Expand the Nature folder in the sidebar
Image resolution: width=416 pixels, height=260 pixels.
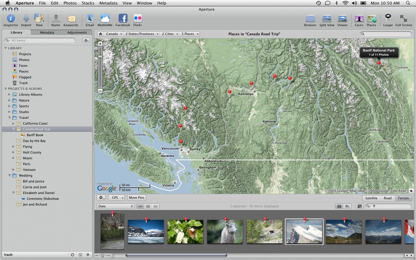9,100
